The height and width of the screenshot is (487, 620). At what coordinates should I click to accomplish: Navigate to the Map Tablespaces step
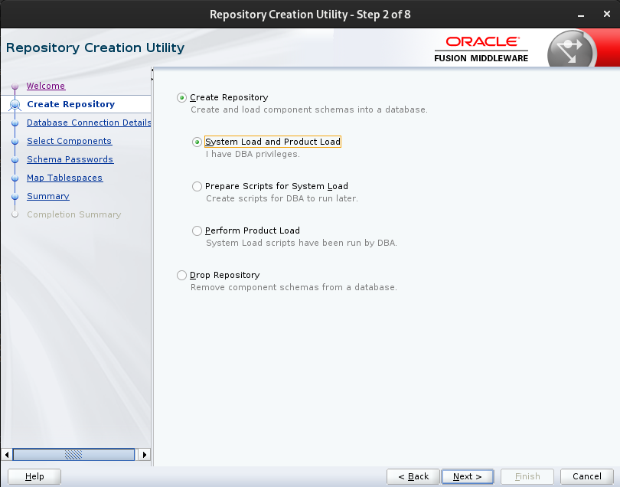click(65, 178)
